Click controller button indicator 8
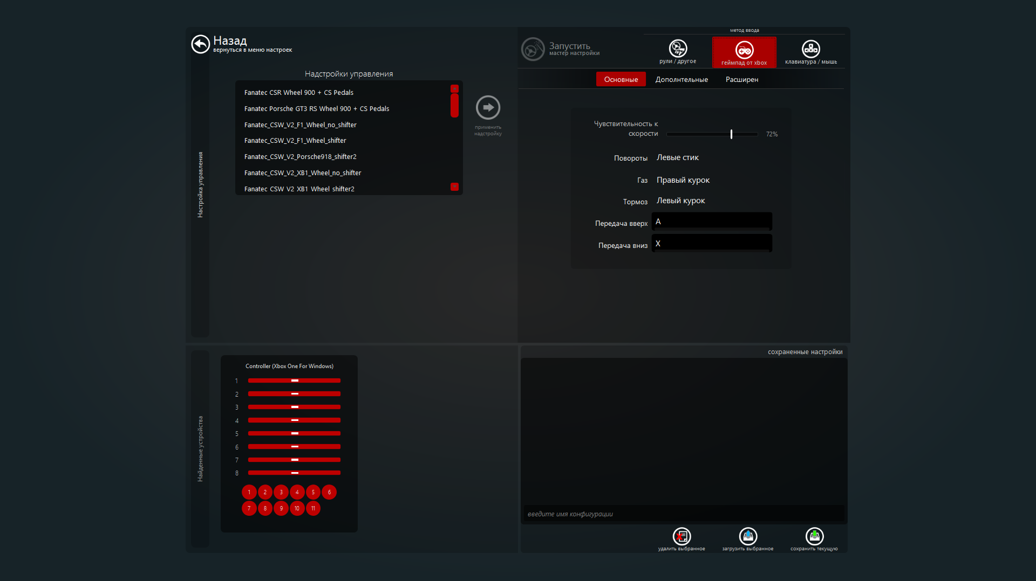This screenshot has width=1036, height=581. pyautogui.click(x=265, y=508)
